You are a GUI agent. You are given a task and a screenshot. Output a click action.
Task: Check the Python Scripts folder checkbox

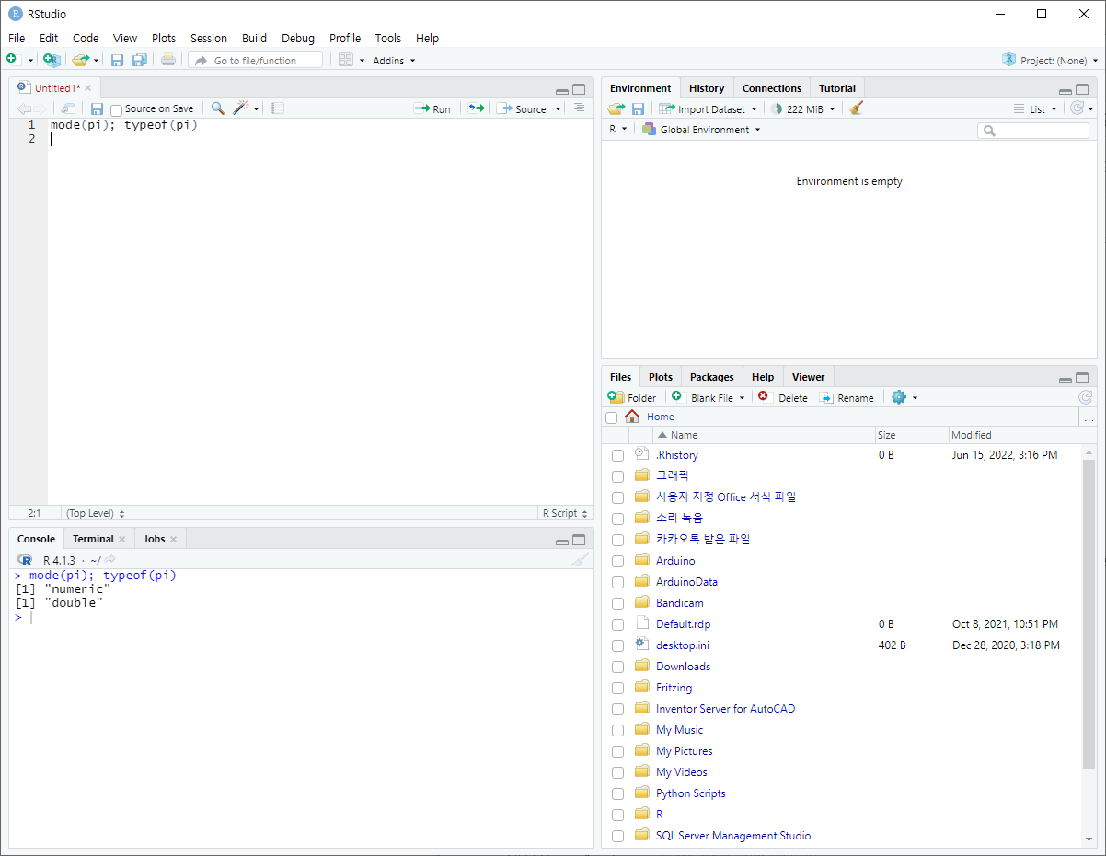[617, 793]
